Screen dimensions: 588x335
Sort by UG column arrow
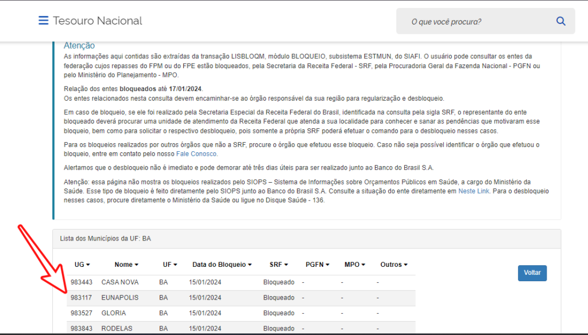(x=88, y=265)
